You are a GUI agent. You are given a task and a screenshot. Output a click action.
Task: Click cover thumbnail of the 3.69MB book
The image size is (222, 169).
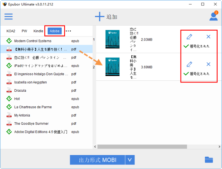point(112,67)
